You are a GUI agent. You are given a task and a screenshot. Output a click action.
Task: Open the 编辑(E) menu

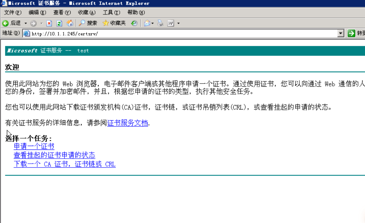click(x=37, y=13)
